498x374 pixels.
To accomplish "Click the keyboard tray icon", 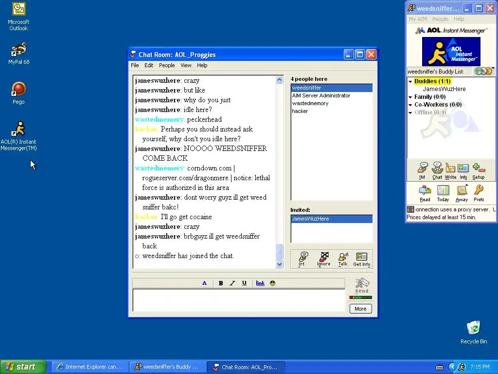I will click(440, 367).
